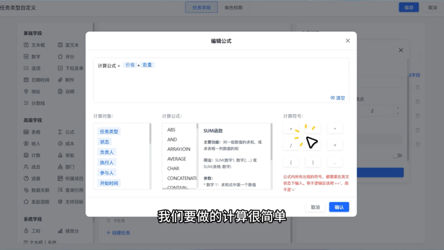Viewport: 444px width, 250px height.
Task: Pick the 审批 field icon
Action: (60, 155)
